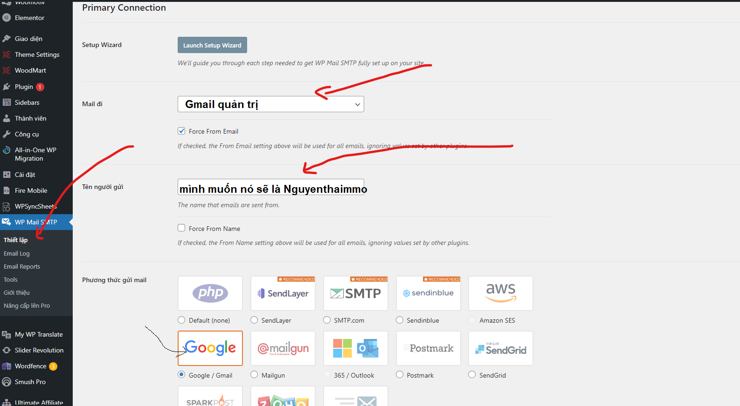Select the Default (none) radio button

pyautogui.click(x=181, y=320)
